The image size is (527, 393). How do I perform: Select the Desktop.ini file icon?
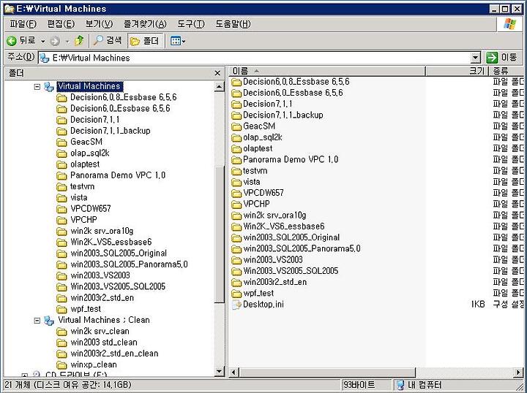236,305
